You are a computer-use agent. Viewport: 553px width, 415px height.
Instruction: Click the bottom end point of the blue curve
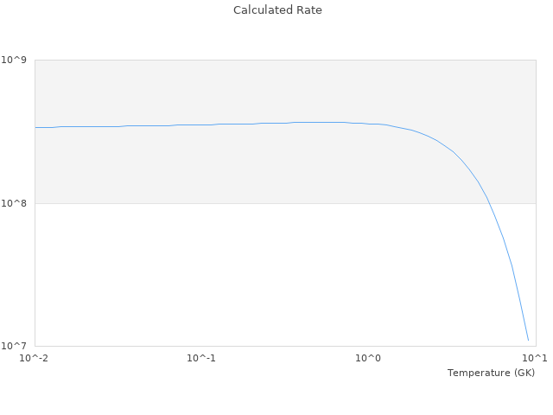click(528, 341)
